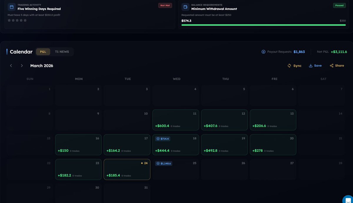353x203 pixels.
Task: Click the $1,148.6 payout badge on March 25
Action: click(x=164, y=163)
